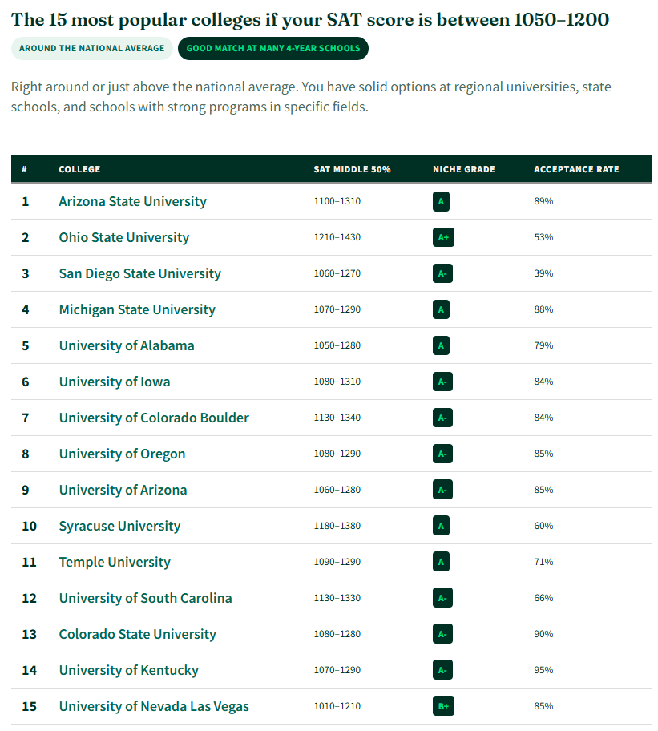Click the 'Around the National Average' tag

92,48
